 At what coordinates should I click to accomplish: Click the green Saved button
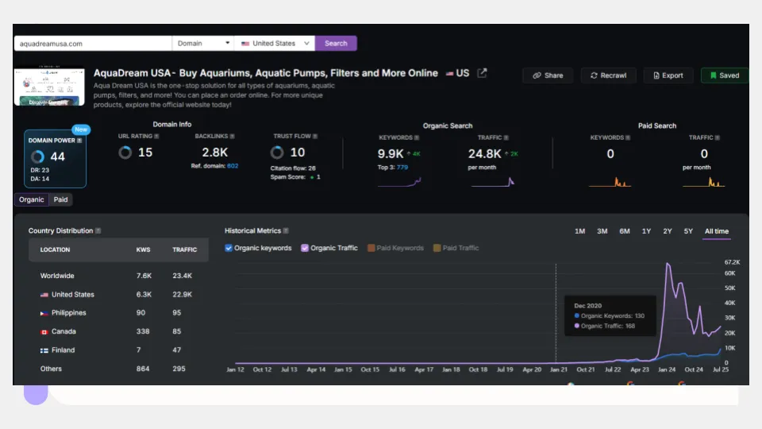[x=725, y=75]
